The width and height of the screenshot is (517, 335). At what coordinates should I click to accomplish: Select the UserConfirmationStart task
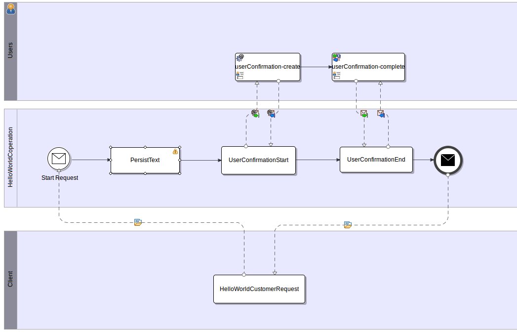258,160
